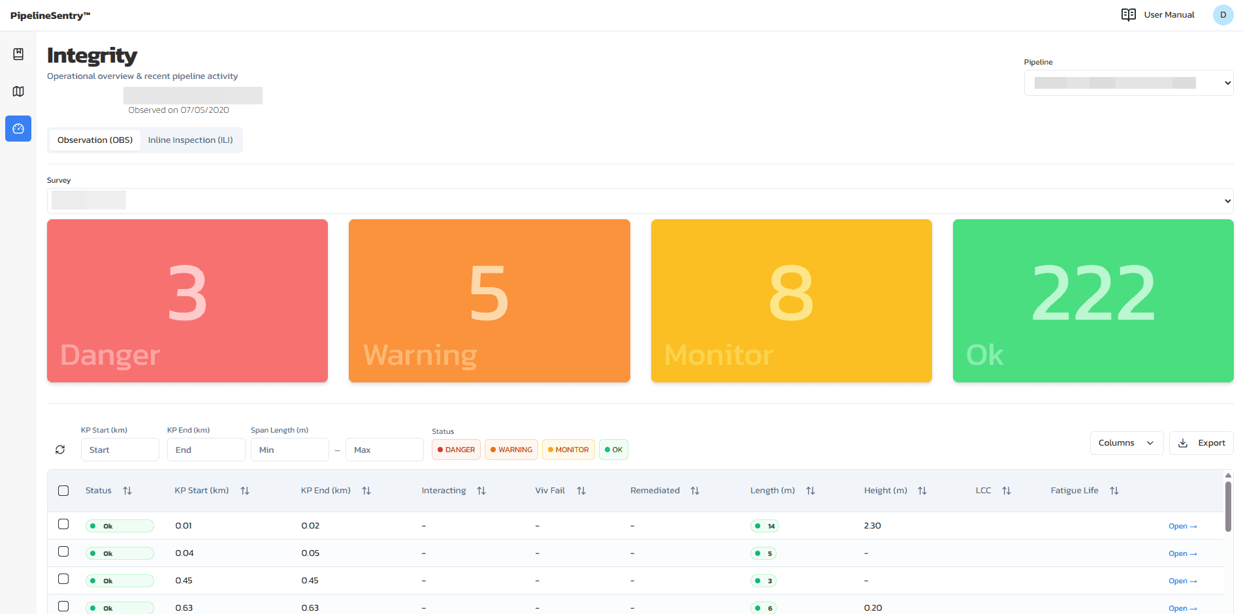Click Open on the first table row
Screen dimensions: 1243x614
pyautogui.click(x=1182, y=525)
